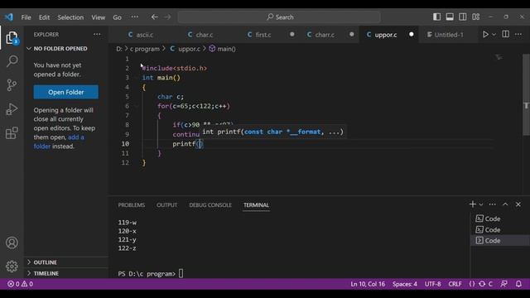530x298 pixels.
Task: Click the c program breadcrumb
Action: pyautogui.click(x=144, y=49)
